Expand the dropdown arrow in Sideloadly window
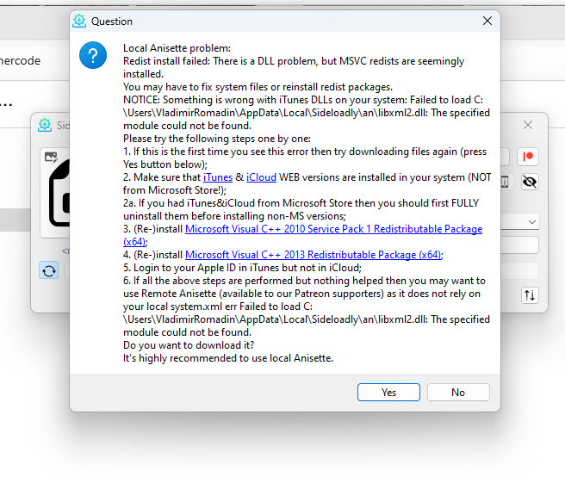 pyautogui.click(x=532, y=222)
